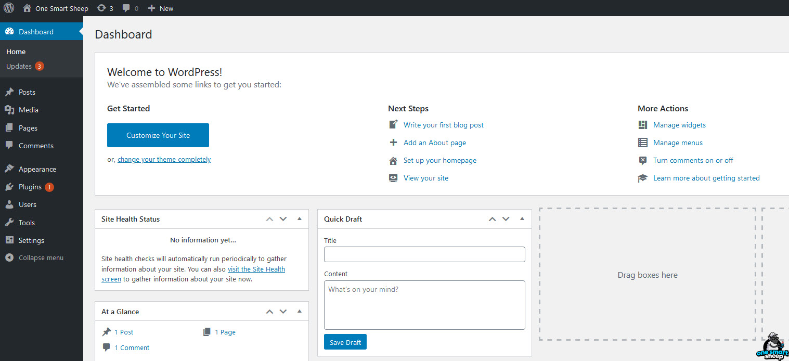Screen dimensions: 789x361
Task: Click Save Draft button
Action: pos(345,342)
